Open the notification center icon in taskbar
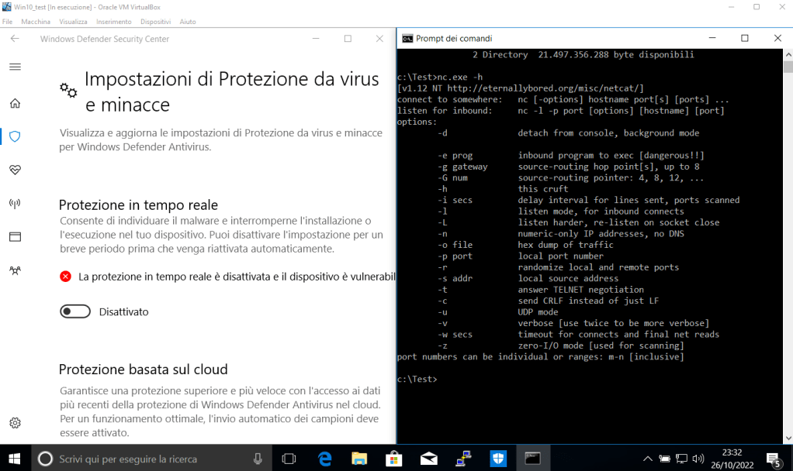The width and height of the screenshot is (793, 471). (x=773, y=459)
